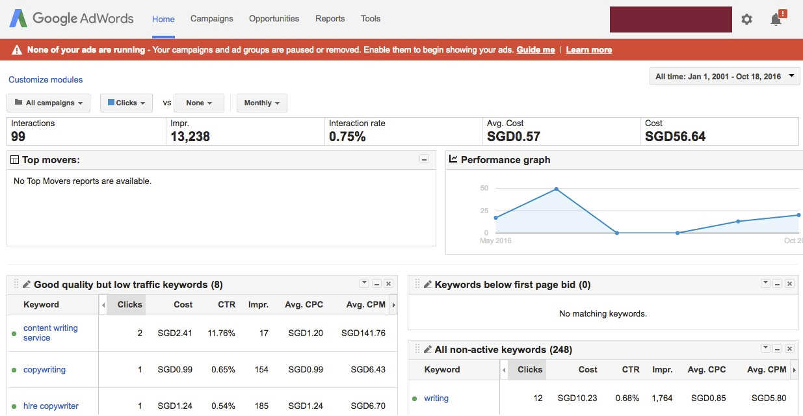Sort by Clicks in the All non-active keywords table
This screenshot has width=803, height=416.
tap(530, 370)
